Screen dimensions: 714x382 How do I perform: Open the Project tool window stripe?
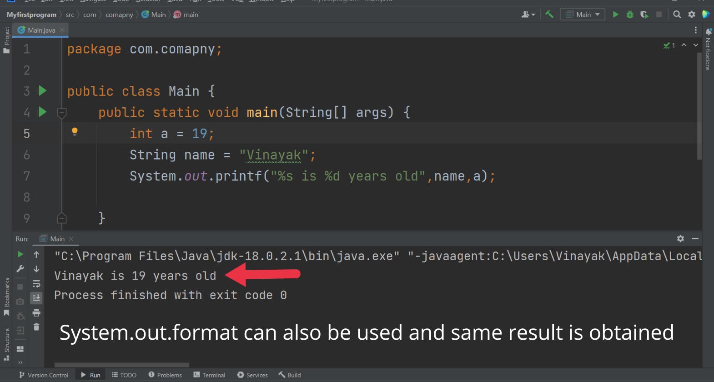[6, 40]
